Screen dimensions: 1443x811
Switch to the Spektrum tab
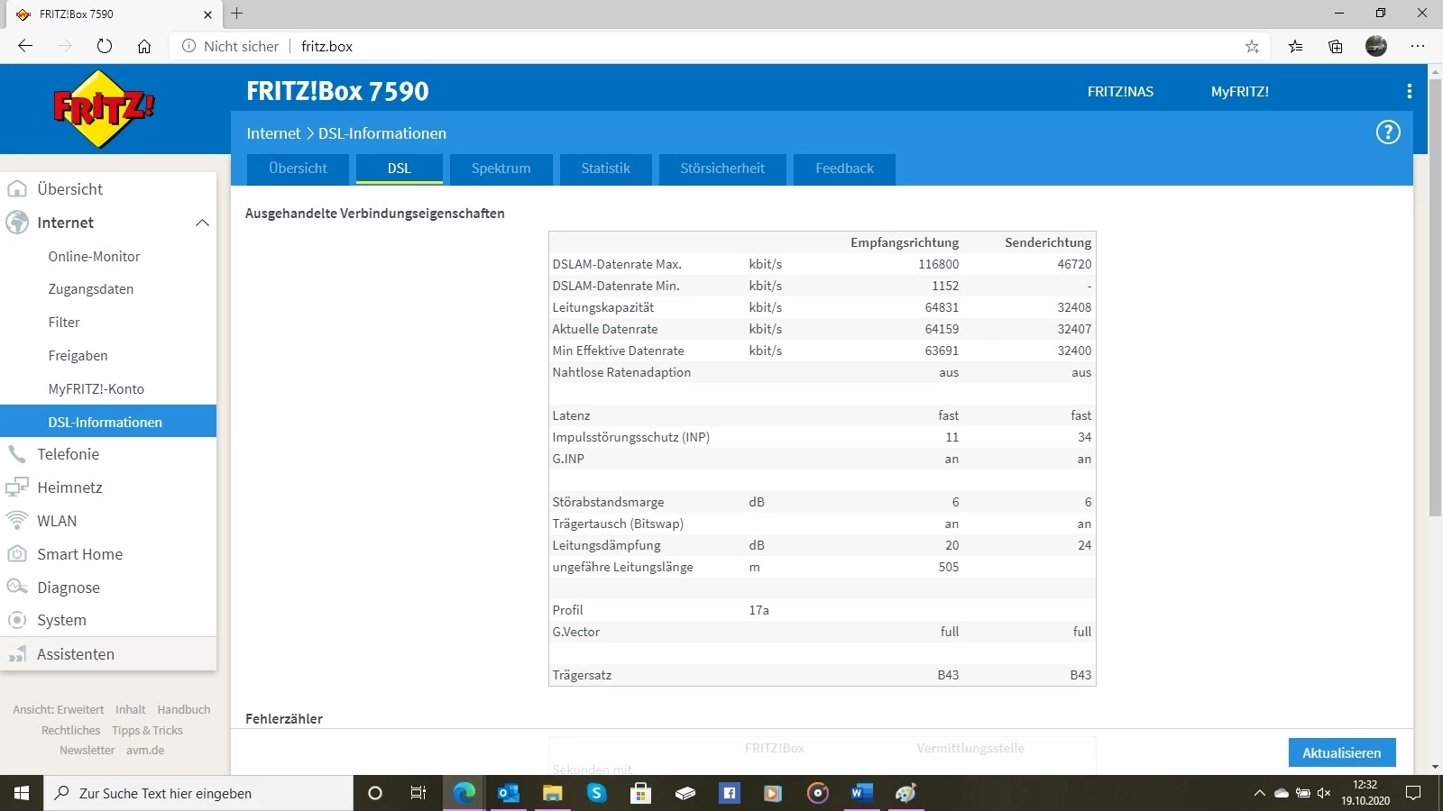[x=501, y=169]
